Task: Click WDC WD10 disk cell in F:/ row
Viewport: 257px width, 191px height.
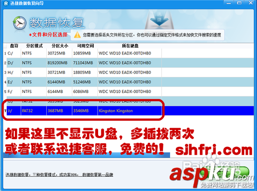Action: click(130, 92)
